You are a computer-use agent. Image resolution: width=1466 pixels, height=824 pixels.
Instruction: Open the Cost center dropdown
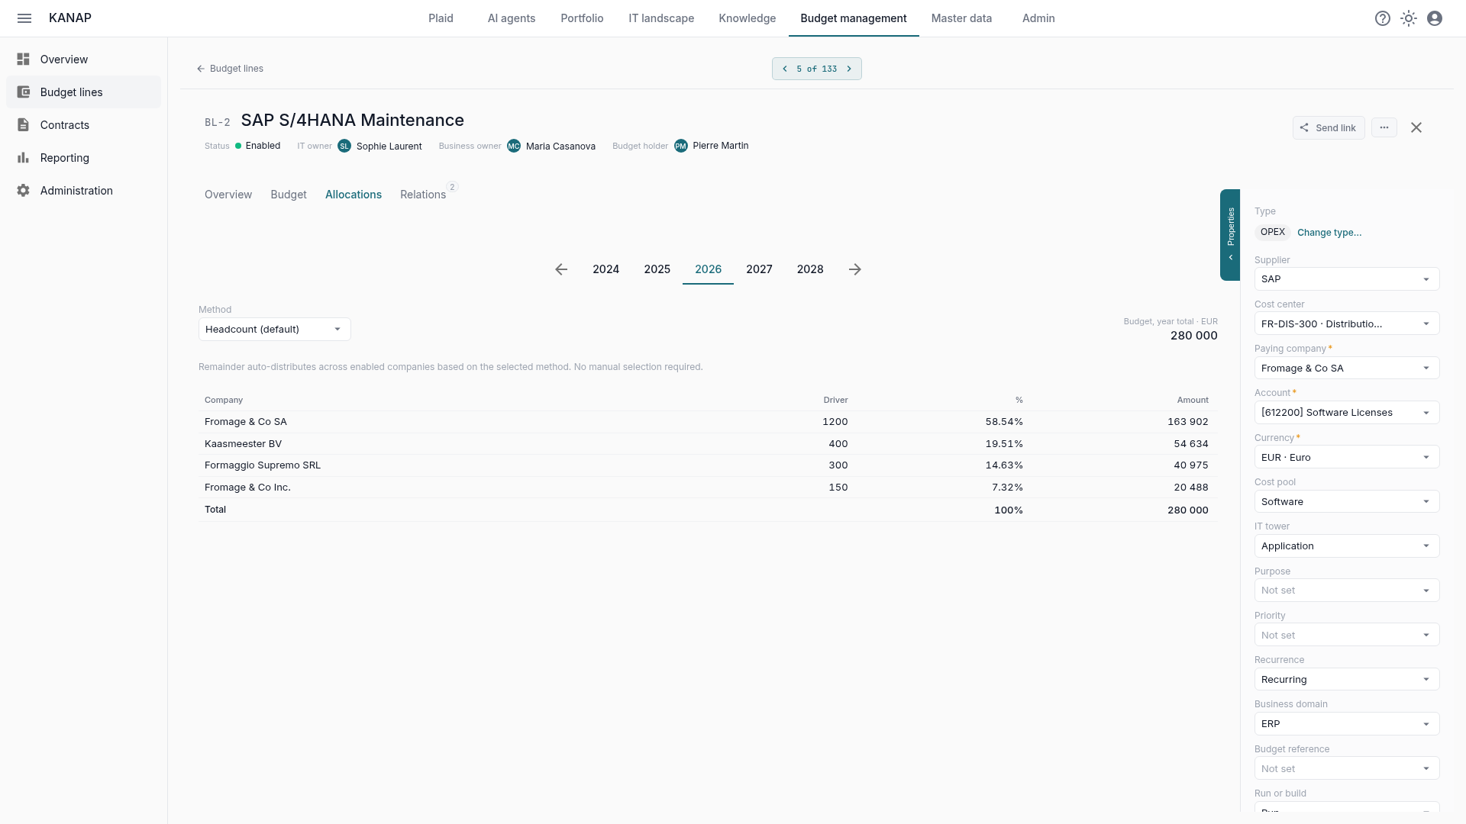[x=1347, y=323]
